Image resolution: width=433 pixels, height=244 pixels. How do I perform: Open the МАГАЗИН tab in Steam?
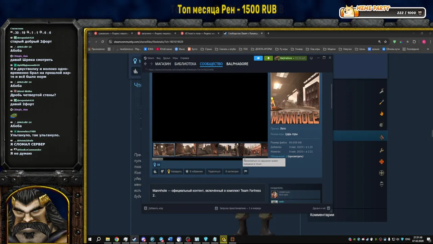(x=163, y=64)
